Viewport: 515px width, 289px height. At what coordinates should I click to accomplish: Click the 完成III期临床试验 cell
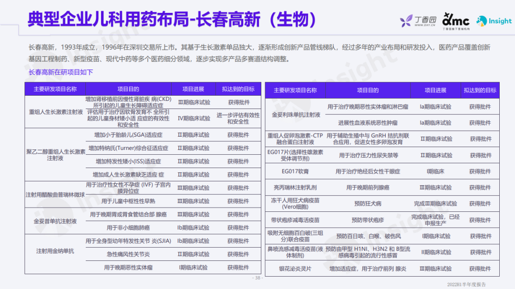click(435, 204)
